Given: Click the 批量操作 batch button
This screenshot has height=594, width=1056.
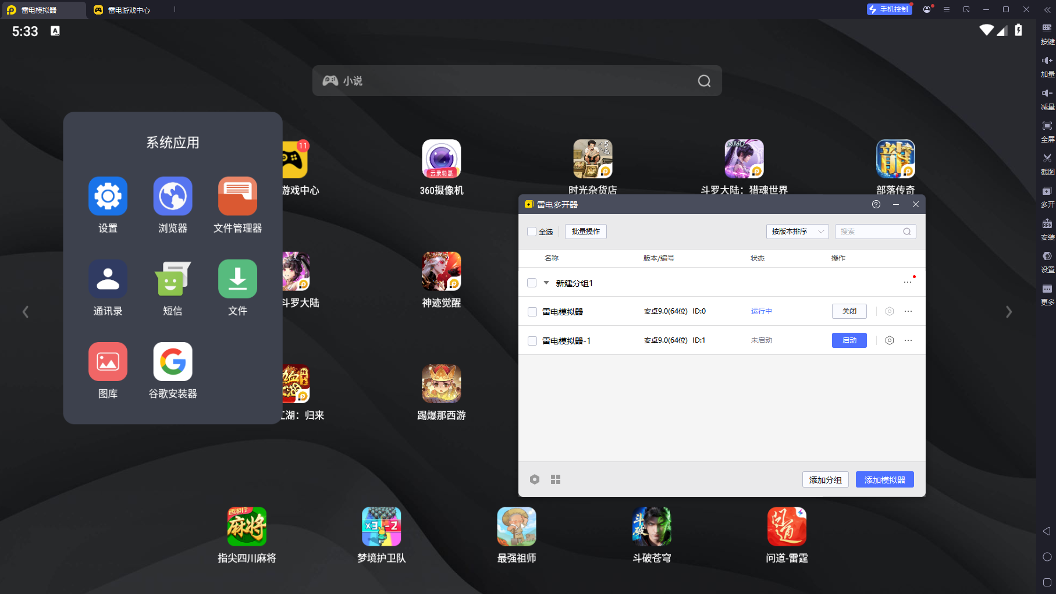Looking at the screenshot, I should 586,232.
